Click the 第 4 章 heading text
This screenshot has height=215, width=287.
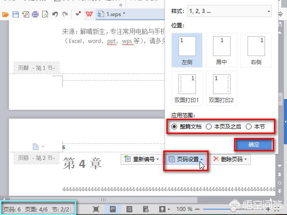point(82,163)
